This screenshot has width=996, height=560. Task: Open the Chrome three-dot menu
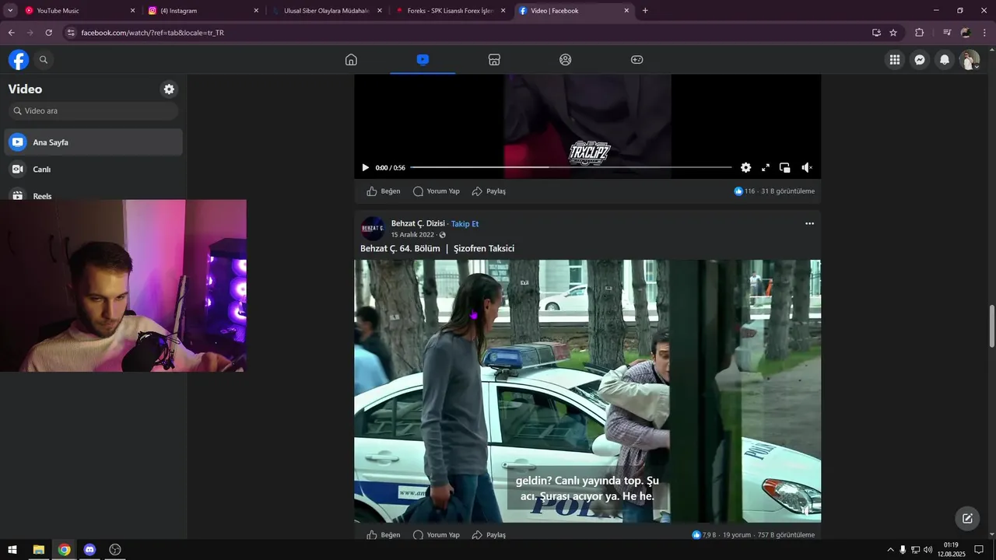point(985,33)
